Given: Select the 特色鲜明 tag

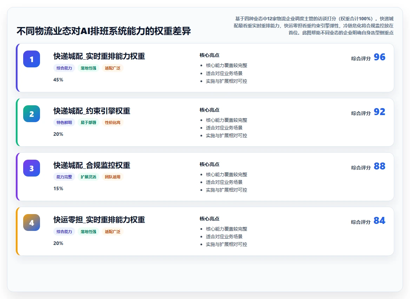Looking at the screenshot, I should tap(64, 122).
